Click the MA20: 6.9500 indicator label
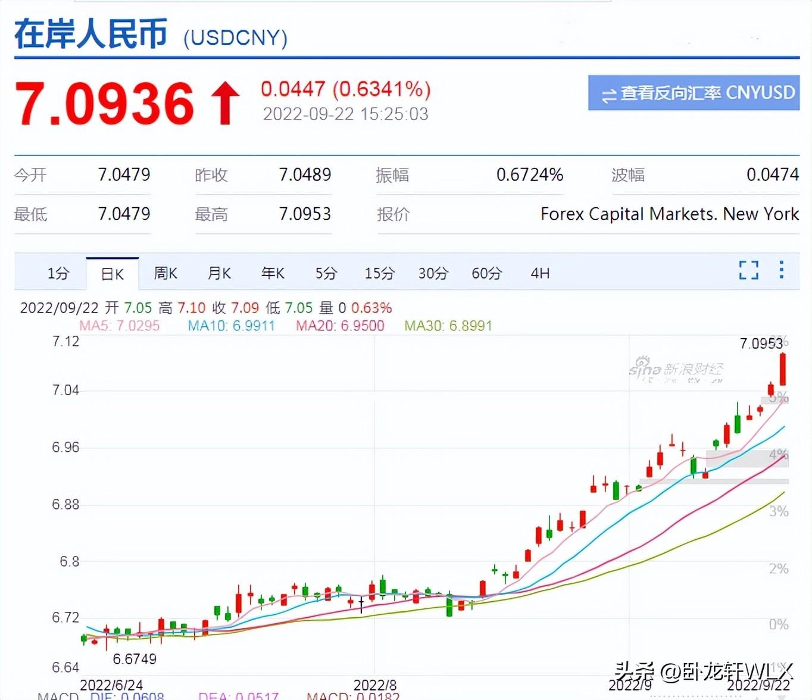The height and width of the screenshot is (700, 812). coord(340,326)
